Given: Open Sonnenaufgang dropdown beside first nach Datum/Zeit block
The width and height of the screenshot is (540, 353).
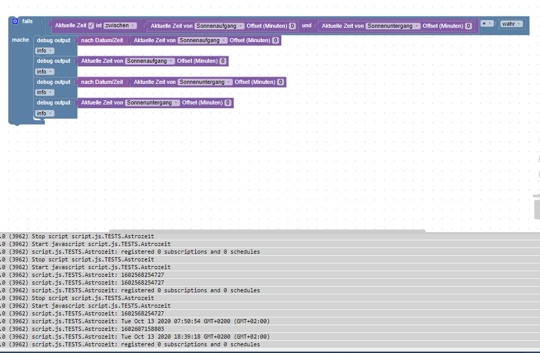Looking at the screenshot, I should pyautogui.click(x=203, y=40).
